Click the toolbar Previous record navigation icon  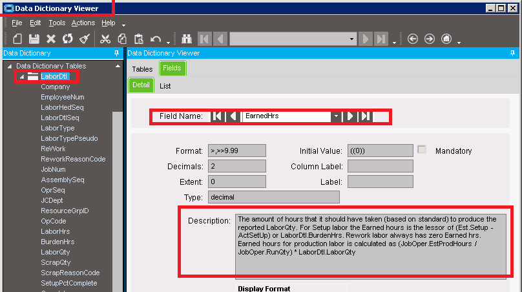(220, 39)
